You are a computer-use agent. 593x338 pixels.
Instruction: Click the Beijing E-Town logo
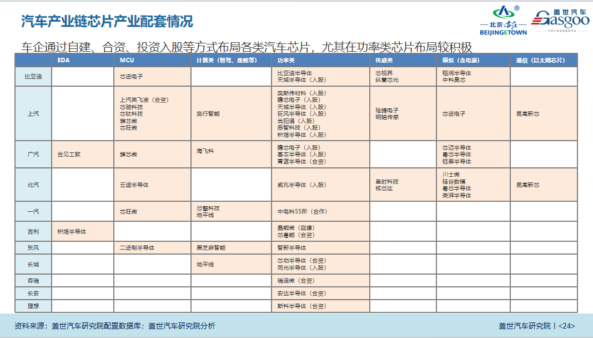coord(503,21)
